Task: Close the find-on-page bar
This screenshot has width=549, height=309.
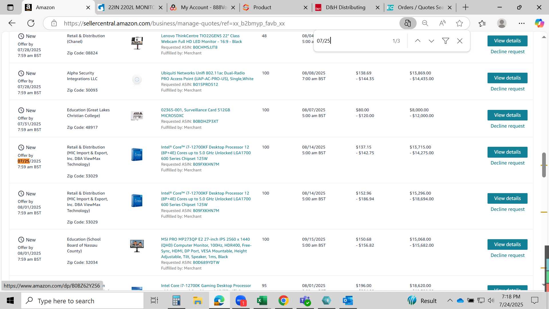Action: [460, 41]
